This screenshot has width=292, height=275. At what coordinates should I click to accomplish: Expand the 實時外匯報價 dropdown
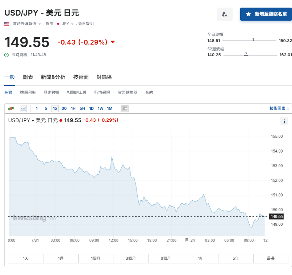[39, 24]
